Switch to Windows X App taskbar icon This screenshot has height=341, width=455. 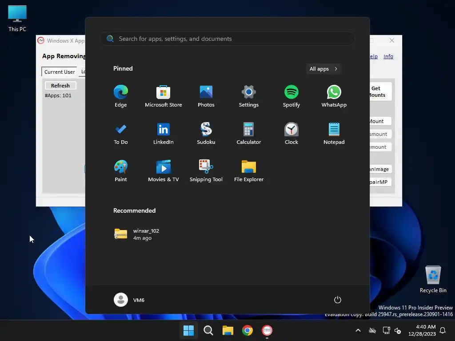coord(267,330)
